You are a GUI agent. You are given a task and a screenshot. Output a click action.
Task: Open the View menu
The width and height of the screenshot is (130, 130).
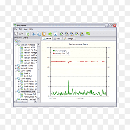pos(26,29)
